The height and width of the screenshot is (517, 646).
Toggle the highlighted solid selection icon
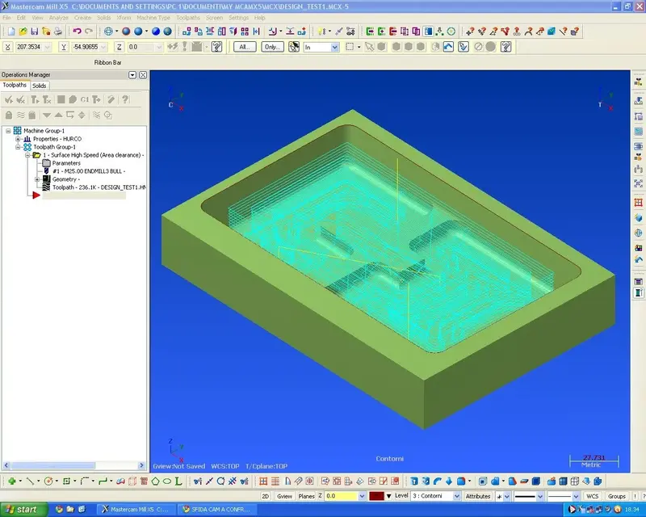[448, 47]
